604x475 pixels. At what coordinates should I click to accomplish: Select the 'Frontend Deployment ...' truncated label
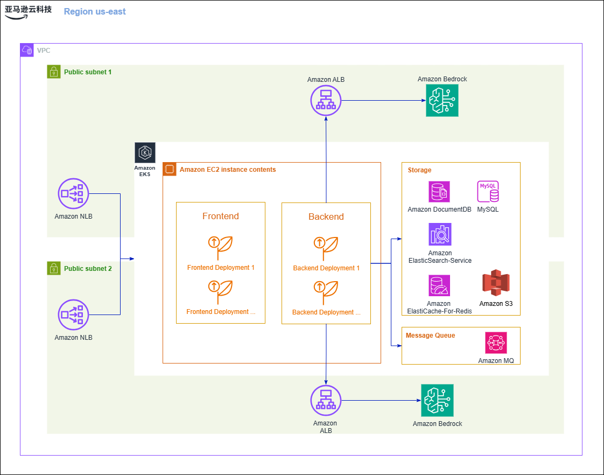pyautogui.click(x=221, y=312)
